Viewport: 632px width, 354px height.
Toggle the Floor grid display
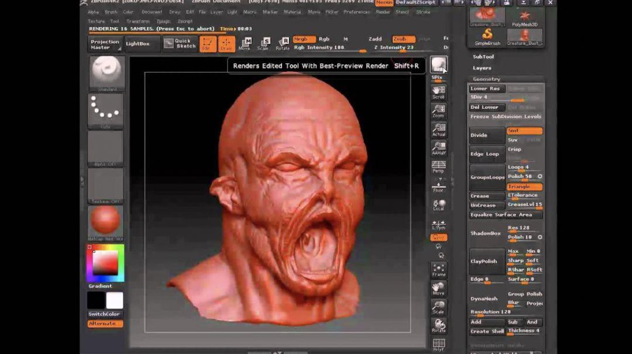pos(438,186)
